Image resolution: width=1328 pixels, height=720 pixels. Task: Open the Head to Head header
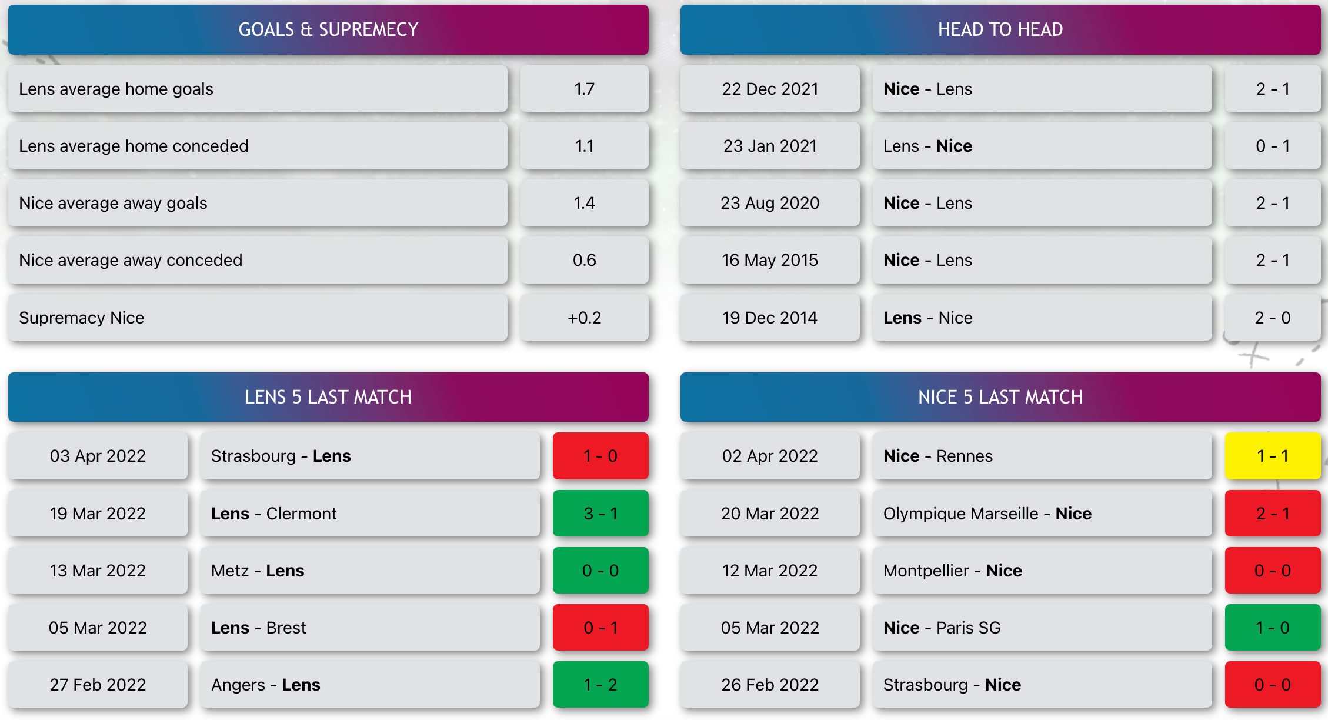click(1000, 29)
